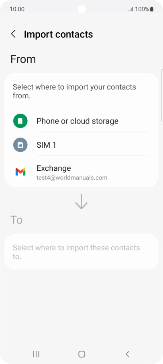Tap the From section heading

(23, 59)
